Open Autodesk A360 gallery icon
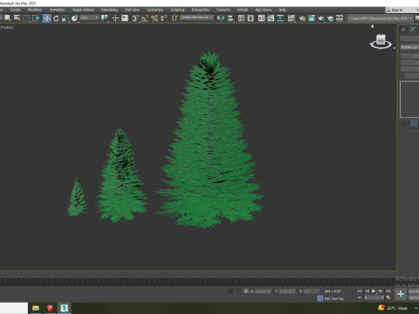The width and height of the screenshot is (419, 314). (340, 18)
